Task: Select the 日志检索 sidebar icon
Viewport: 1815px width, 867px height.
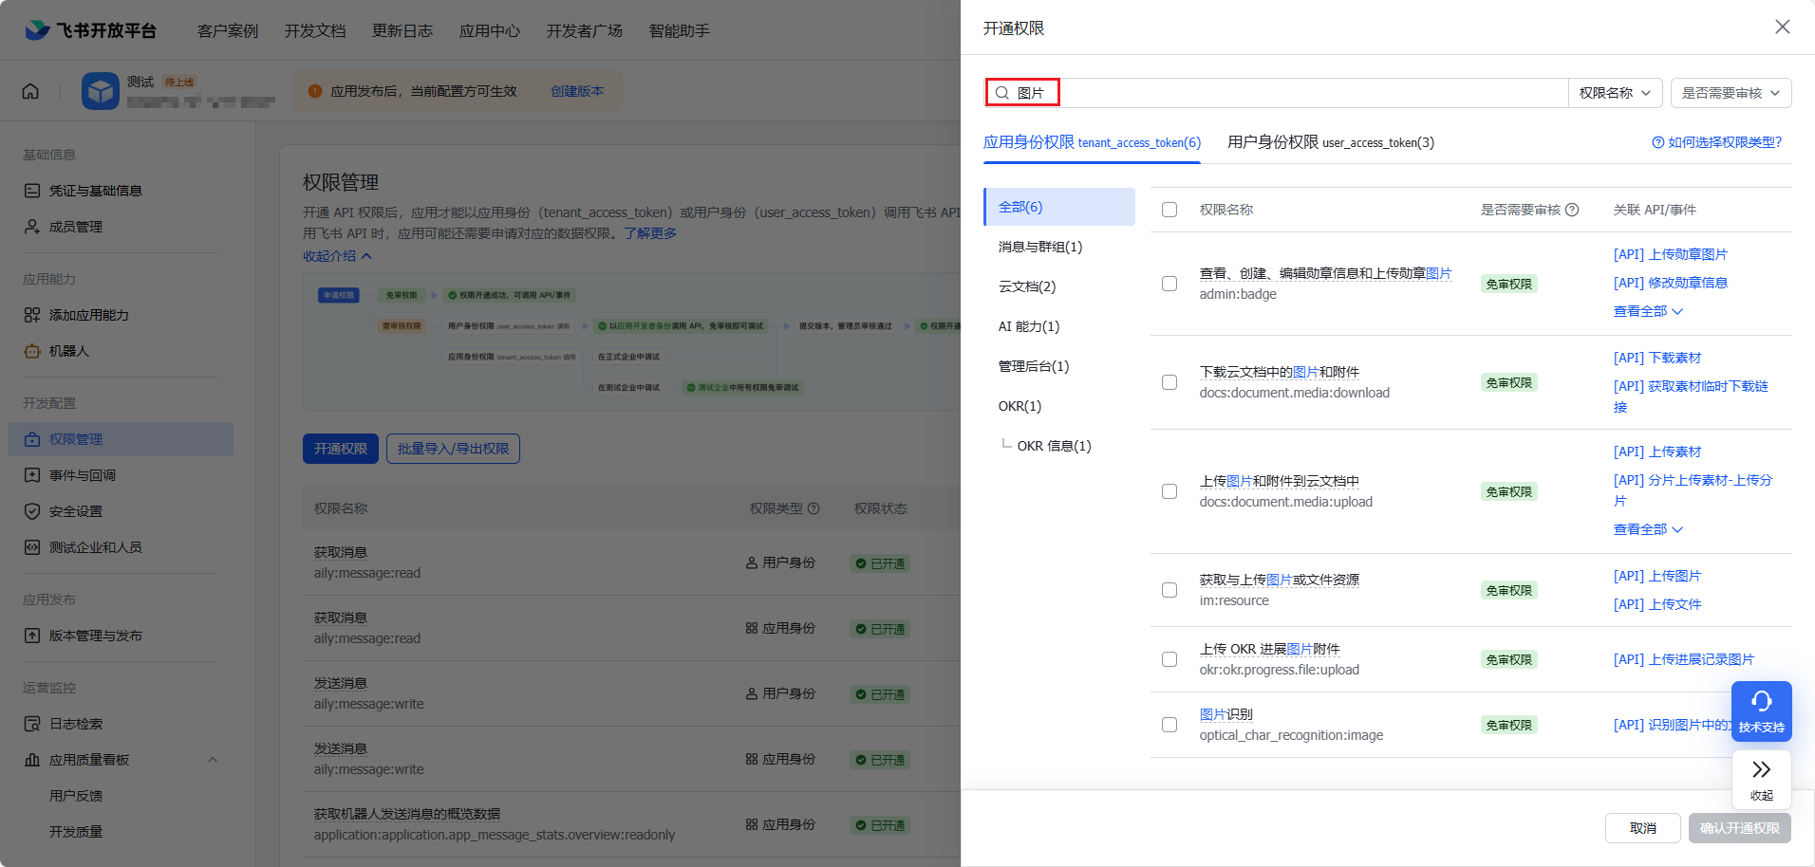Action: coord(31,723)
